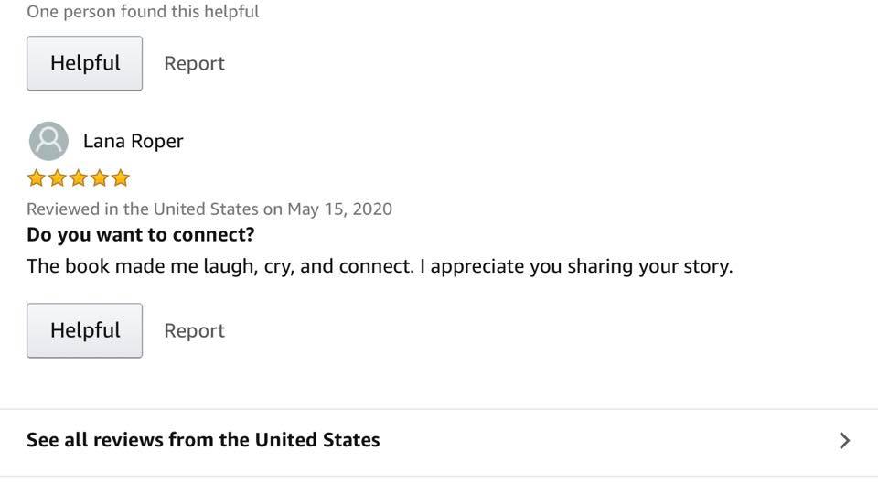Image resolution: width=878 pixels, height=494 pixels.
Task: See all reviews from the United States
Action: pos(203,440)
